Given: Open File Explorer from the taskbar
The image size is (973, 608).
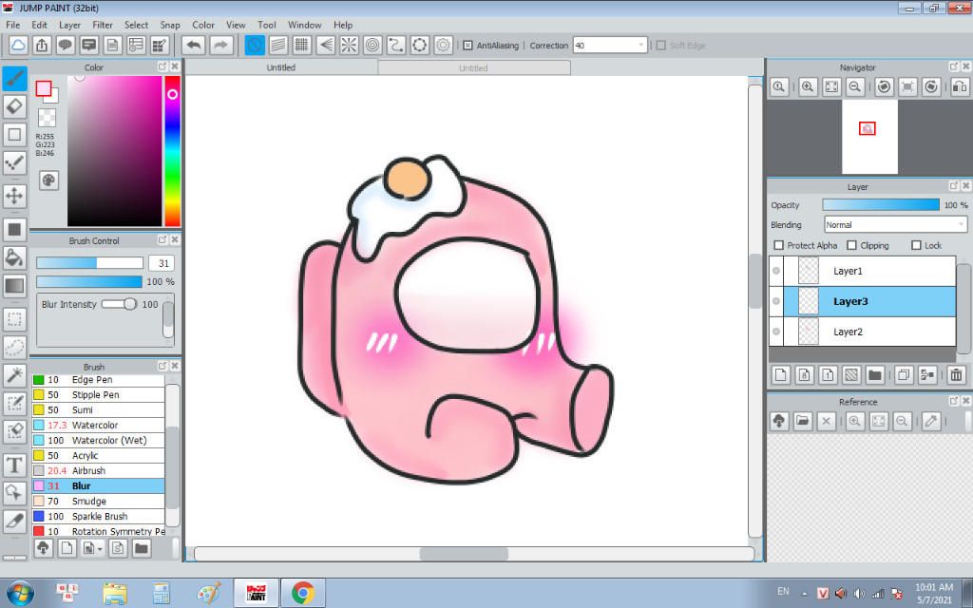Looking at the screenshot, I should point(115,593).
